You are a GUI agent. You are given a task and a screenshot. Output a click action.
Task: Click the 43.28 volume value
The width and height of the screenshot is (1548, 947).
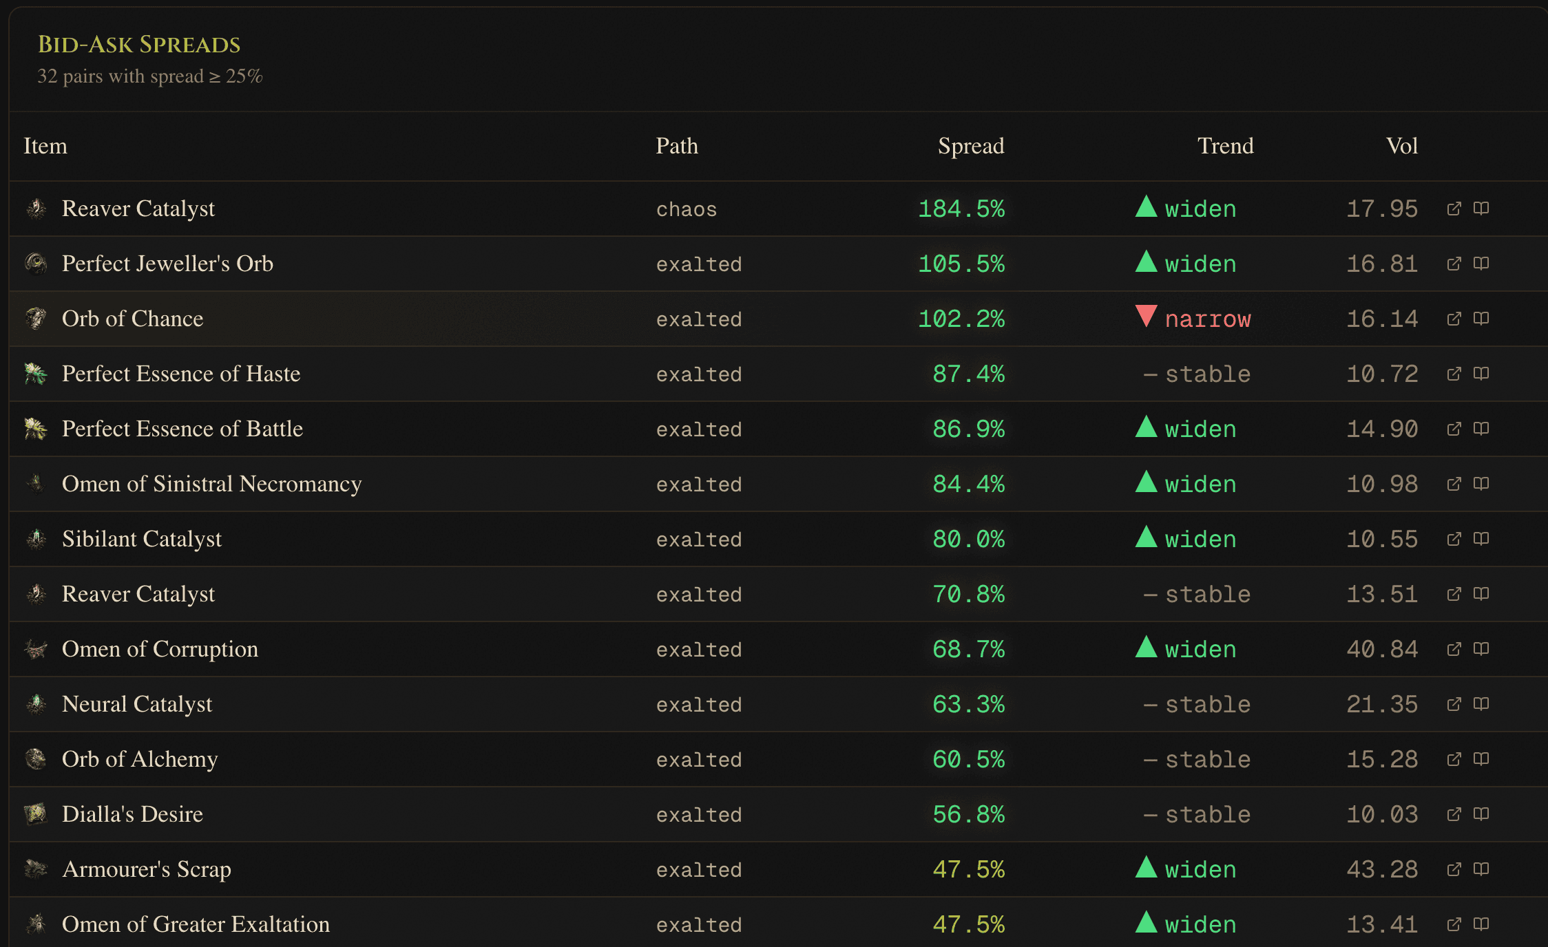pos(1382,869)
